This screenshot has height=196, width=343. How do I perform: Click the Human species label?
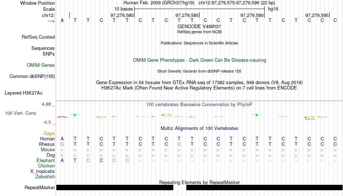pyautogui.click(x=47, y=139)
